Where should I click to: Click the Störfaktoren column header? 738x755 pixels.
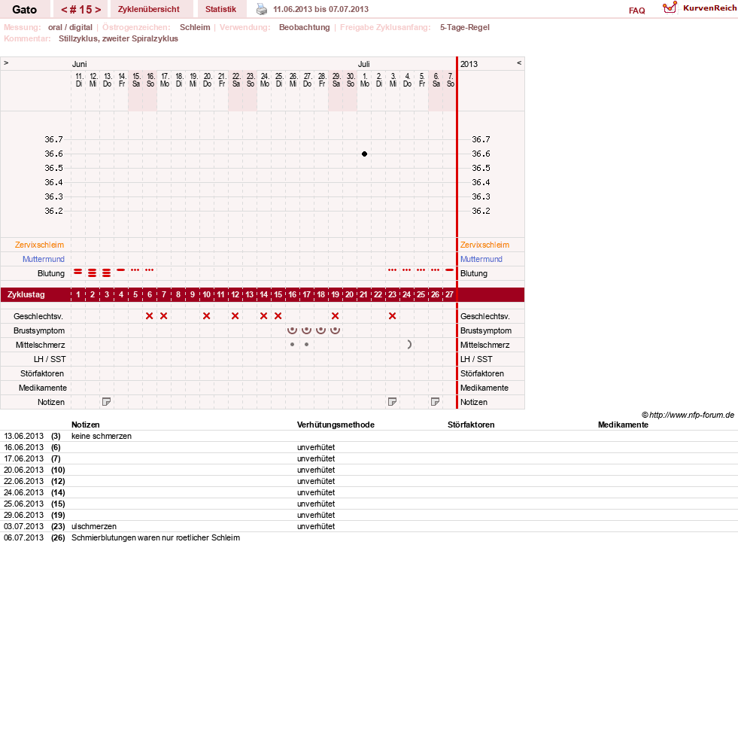click(471, 425)
